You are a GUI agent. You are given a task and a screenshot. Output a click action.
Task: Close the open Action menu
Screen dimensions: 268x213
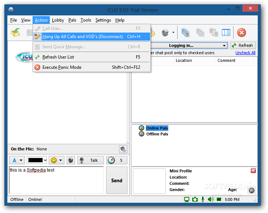pos(41,20)
